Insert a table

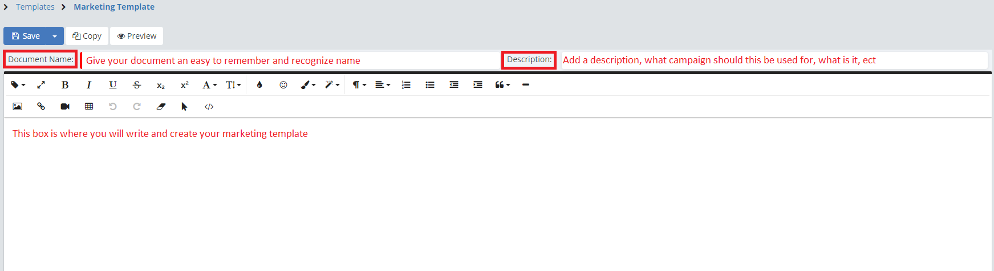89,107
